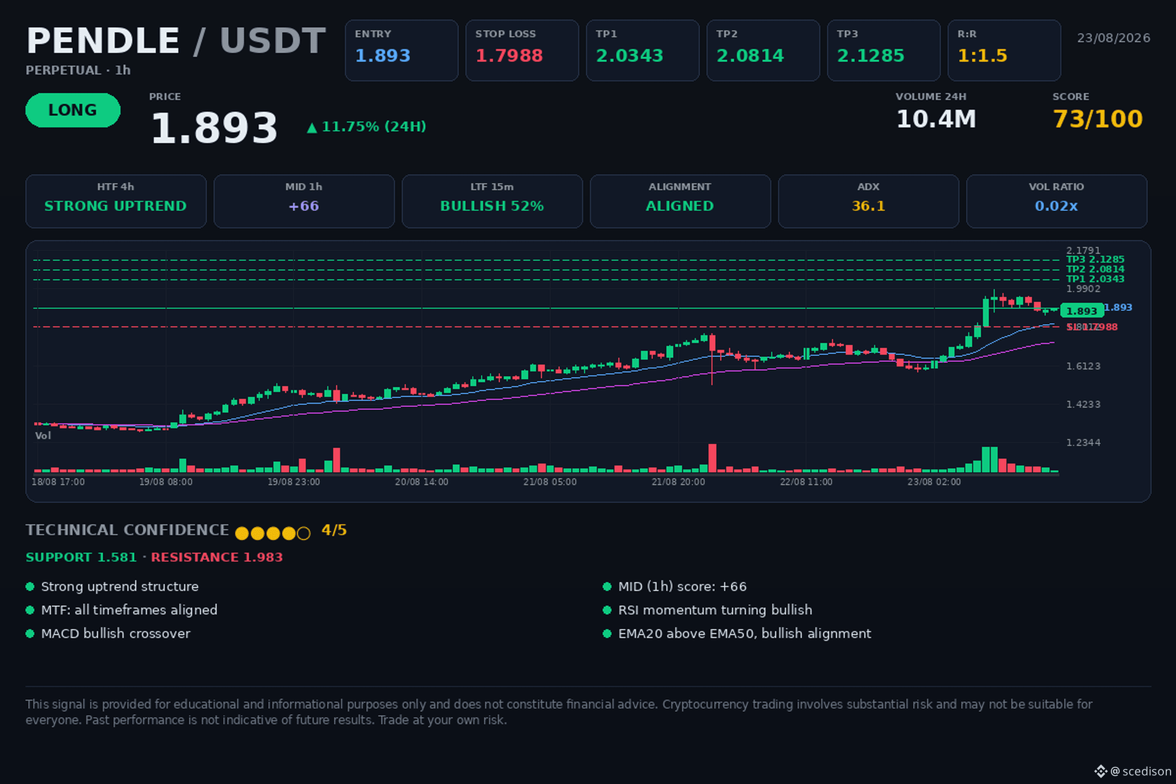Click the 4/5 confidence rating
Viewport: 1176px width, 784px height.
pos(334,530)
